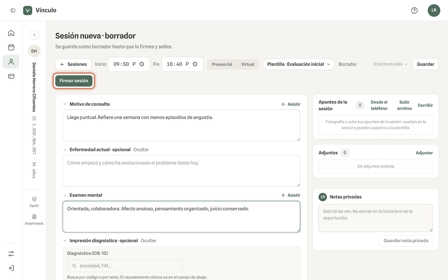This screenshot has width=448, height=280.
Task: Click the Vínculo logo
Action: [40, 10]
